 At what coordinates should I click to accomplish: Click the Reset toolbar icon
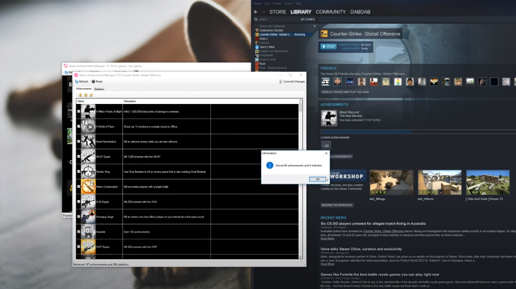(93, 82)
